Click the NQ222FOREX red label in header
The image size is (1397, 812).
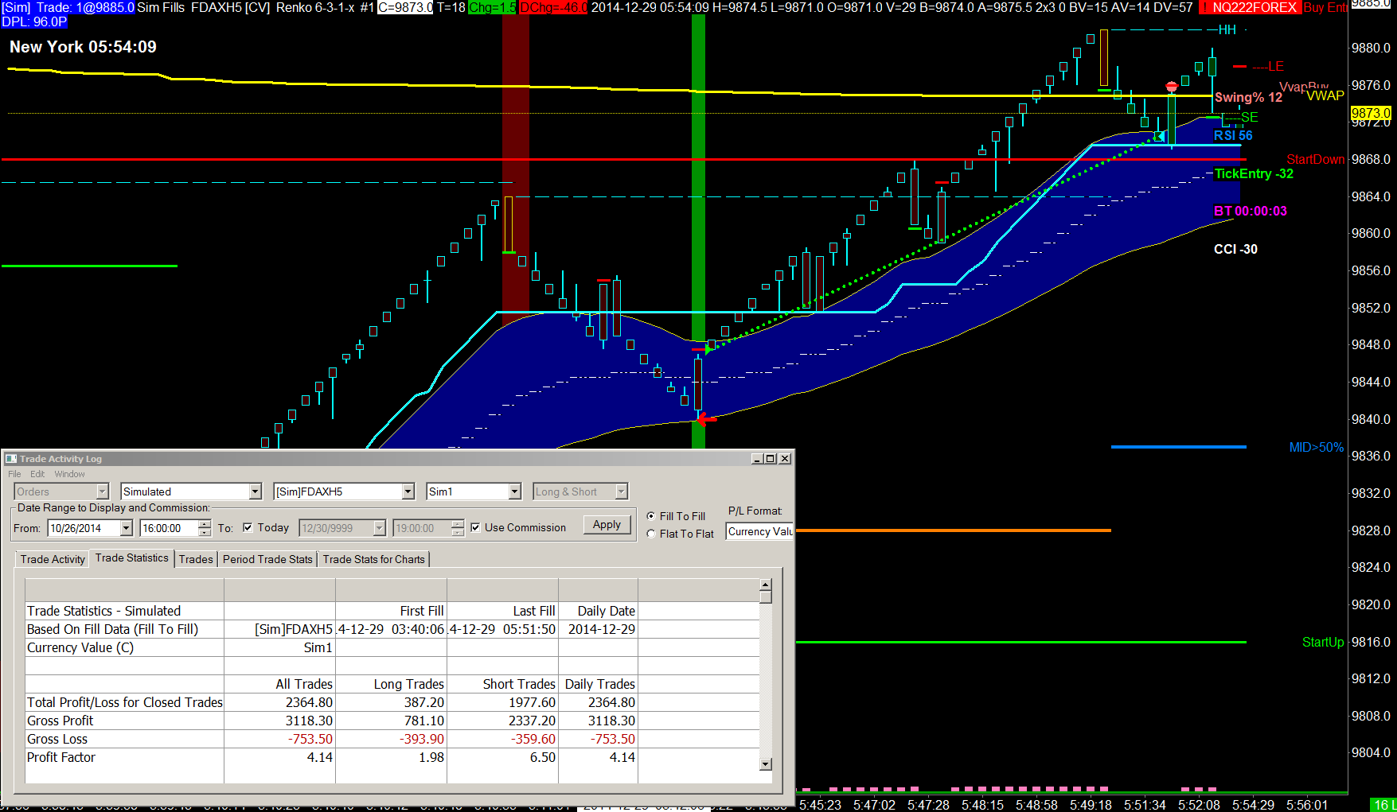(1249, 7)
